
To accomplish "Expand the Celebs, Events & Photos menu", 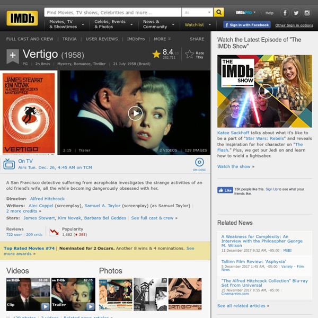I will coord(113,24).
